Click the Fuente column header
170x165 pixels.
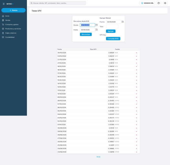(117, 49)
